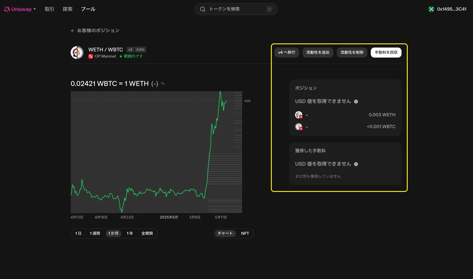Expand the Uniswap menu dropdown arrow
The width and height of the screenshot is (473, 279).
click(35, 9)
